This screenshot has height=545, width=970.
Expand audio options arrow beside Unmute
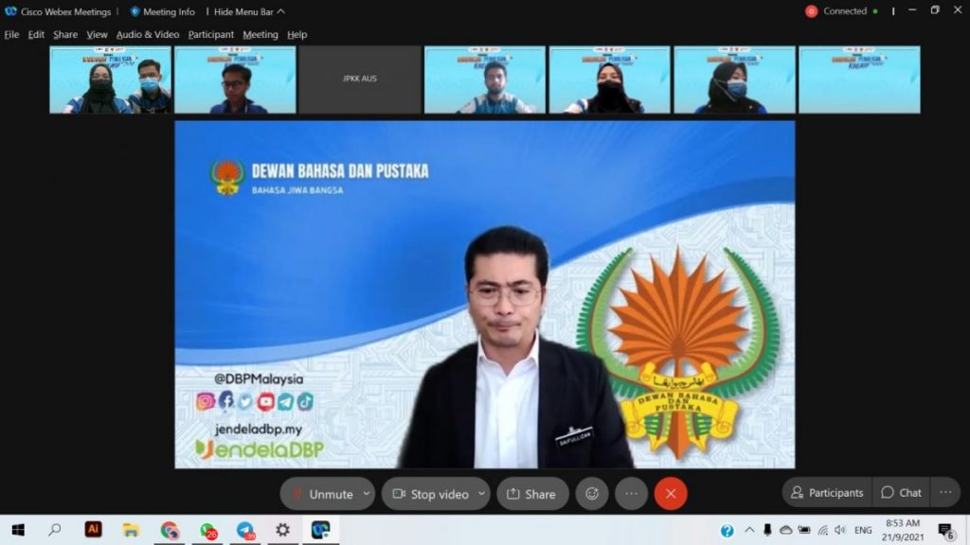click(x=367, y=494)
